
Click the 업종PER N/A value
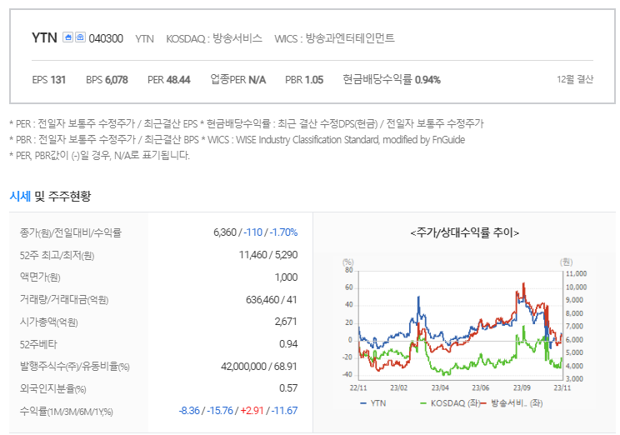(238, 79)
